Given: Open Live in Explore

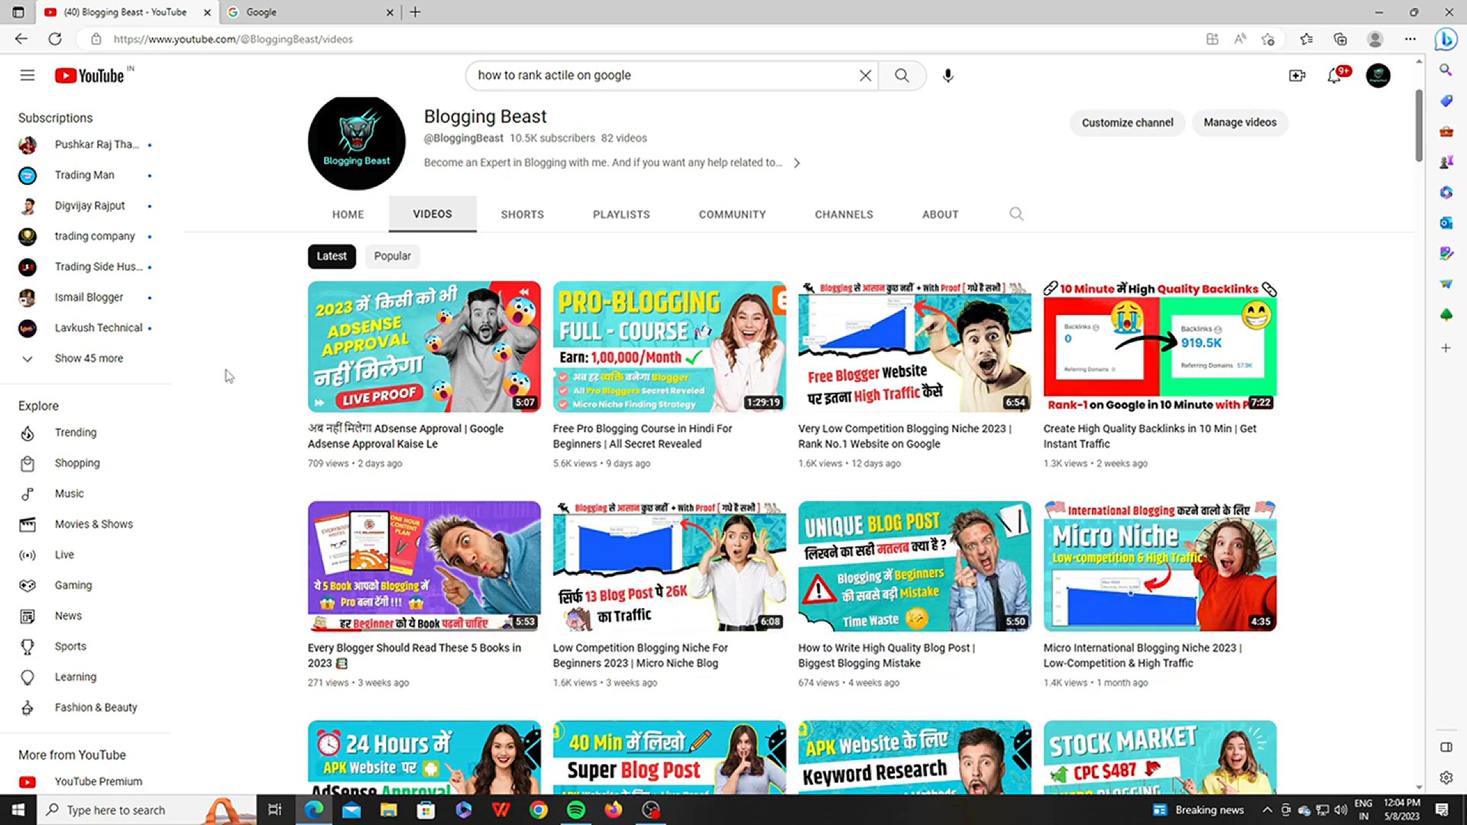Looking at the screenshot, I should pyautogui.click(x=86, y=555).
